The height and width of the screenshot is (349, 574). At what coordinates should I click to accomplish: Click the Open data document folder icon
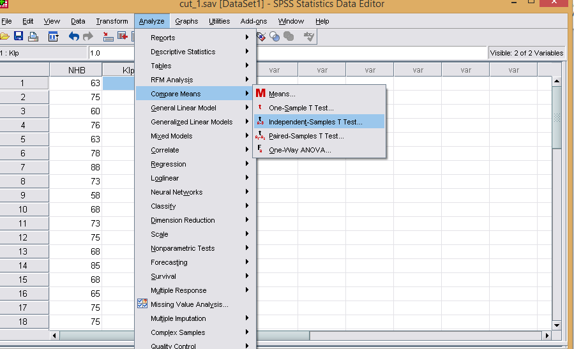4,36
